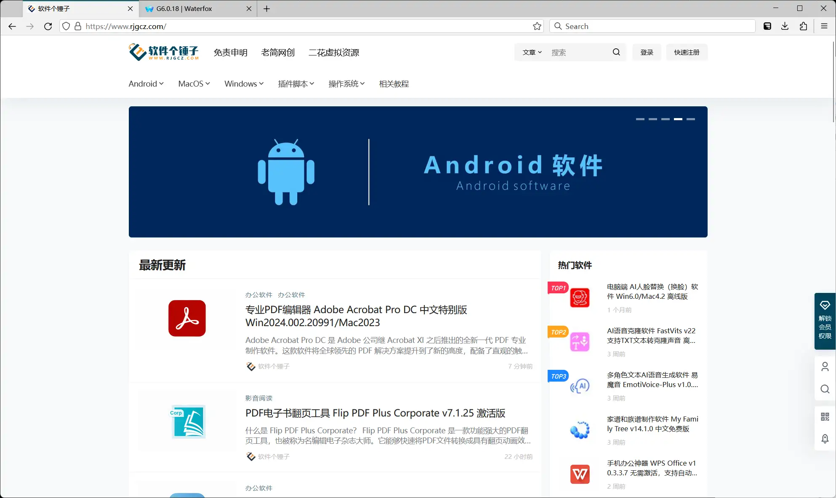The width and height of the screenshot is (836, 498).
Task: Click the browser Back arrow
Action: pyautogui.click(x=12, y=26)
